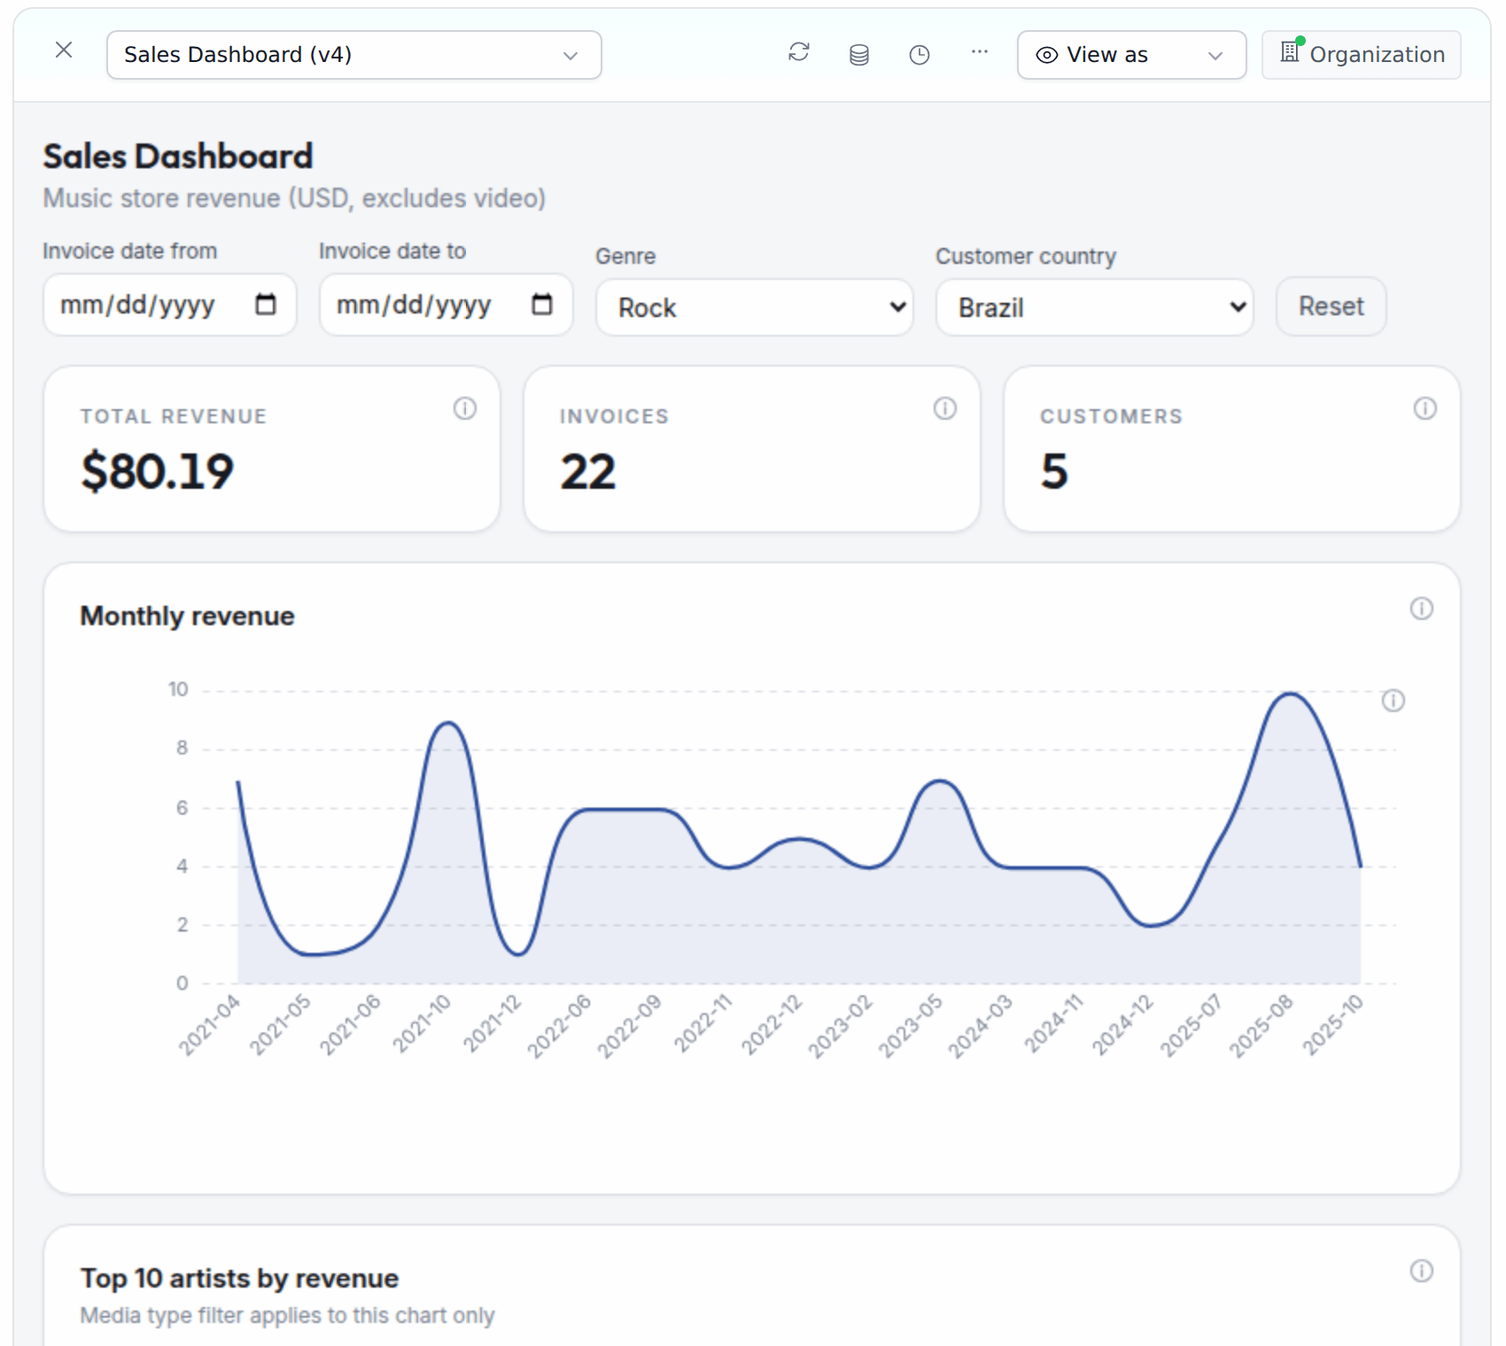Open calendar picker for Invoice date from

(266, 305)
